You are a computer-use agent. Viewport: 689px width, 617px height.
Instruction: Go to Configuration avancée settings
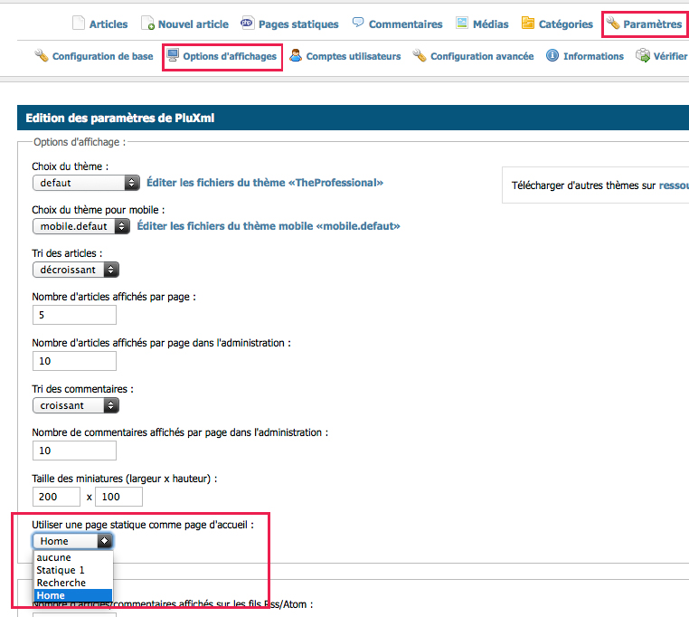(481, 56)
